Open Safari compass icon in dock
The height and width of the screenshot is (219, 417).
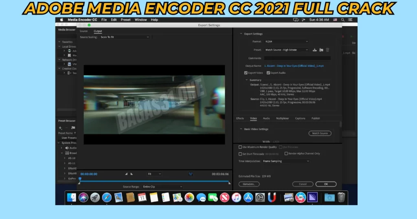(x=107, y=197)
